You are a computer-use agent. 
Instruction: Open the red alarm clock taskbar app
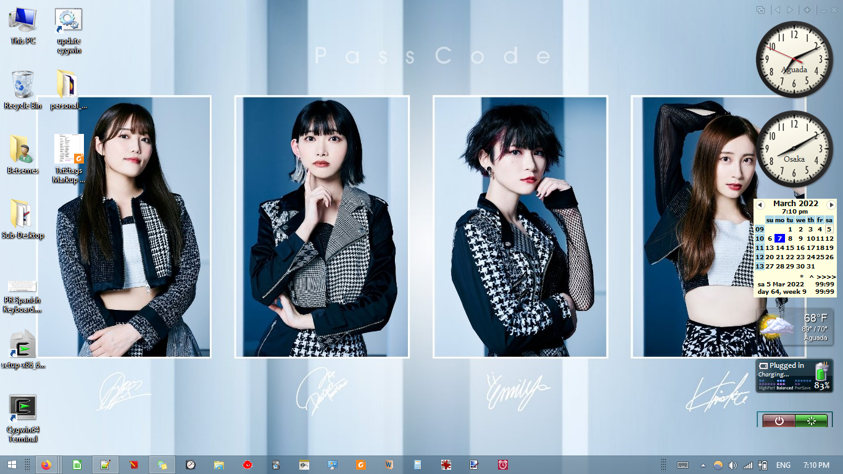[x=503, y=465]
